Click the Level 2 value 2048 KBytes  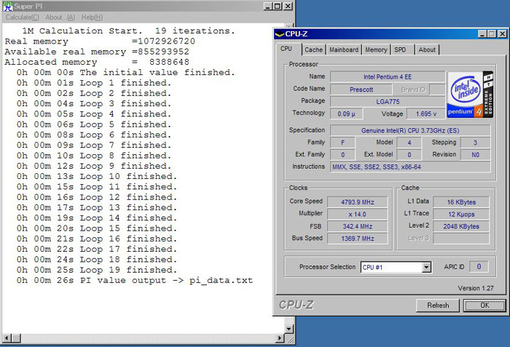point(461,226)
